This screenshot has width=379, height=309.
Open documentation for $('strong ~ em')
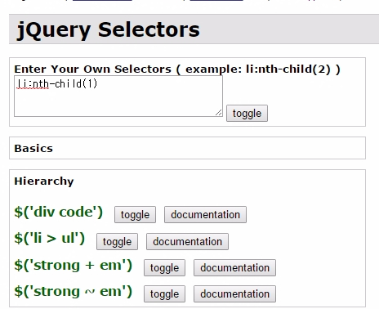[x=234, y=293]
